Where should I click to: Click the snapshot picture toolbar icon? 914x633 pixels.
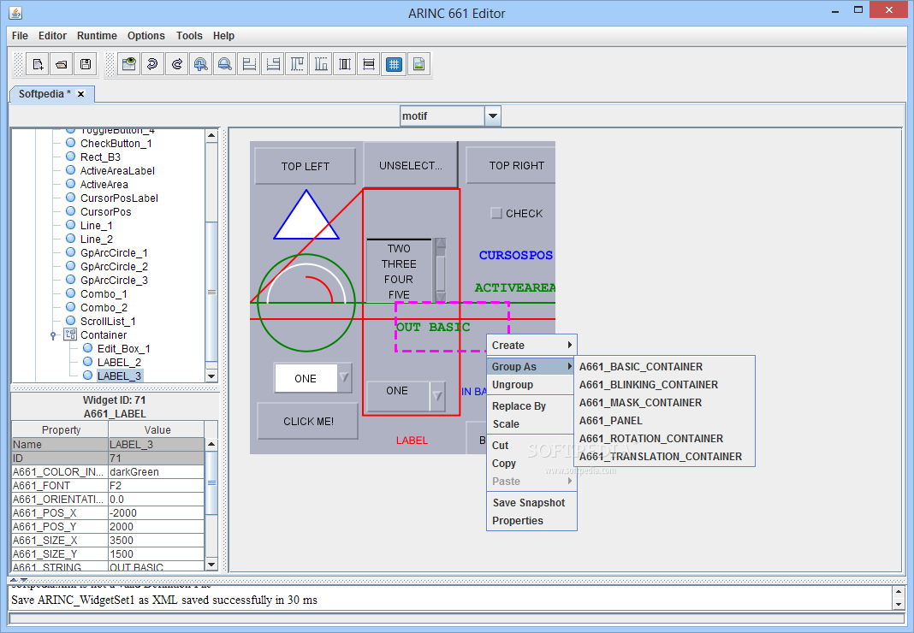pyautogui.click(x=418, y=64)
